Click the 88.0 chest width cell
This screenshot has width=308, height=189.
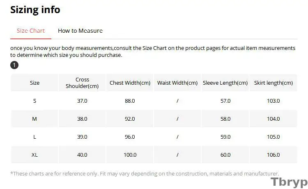(x=130, y=101)
